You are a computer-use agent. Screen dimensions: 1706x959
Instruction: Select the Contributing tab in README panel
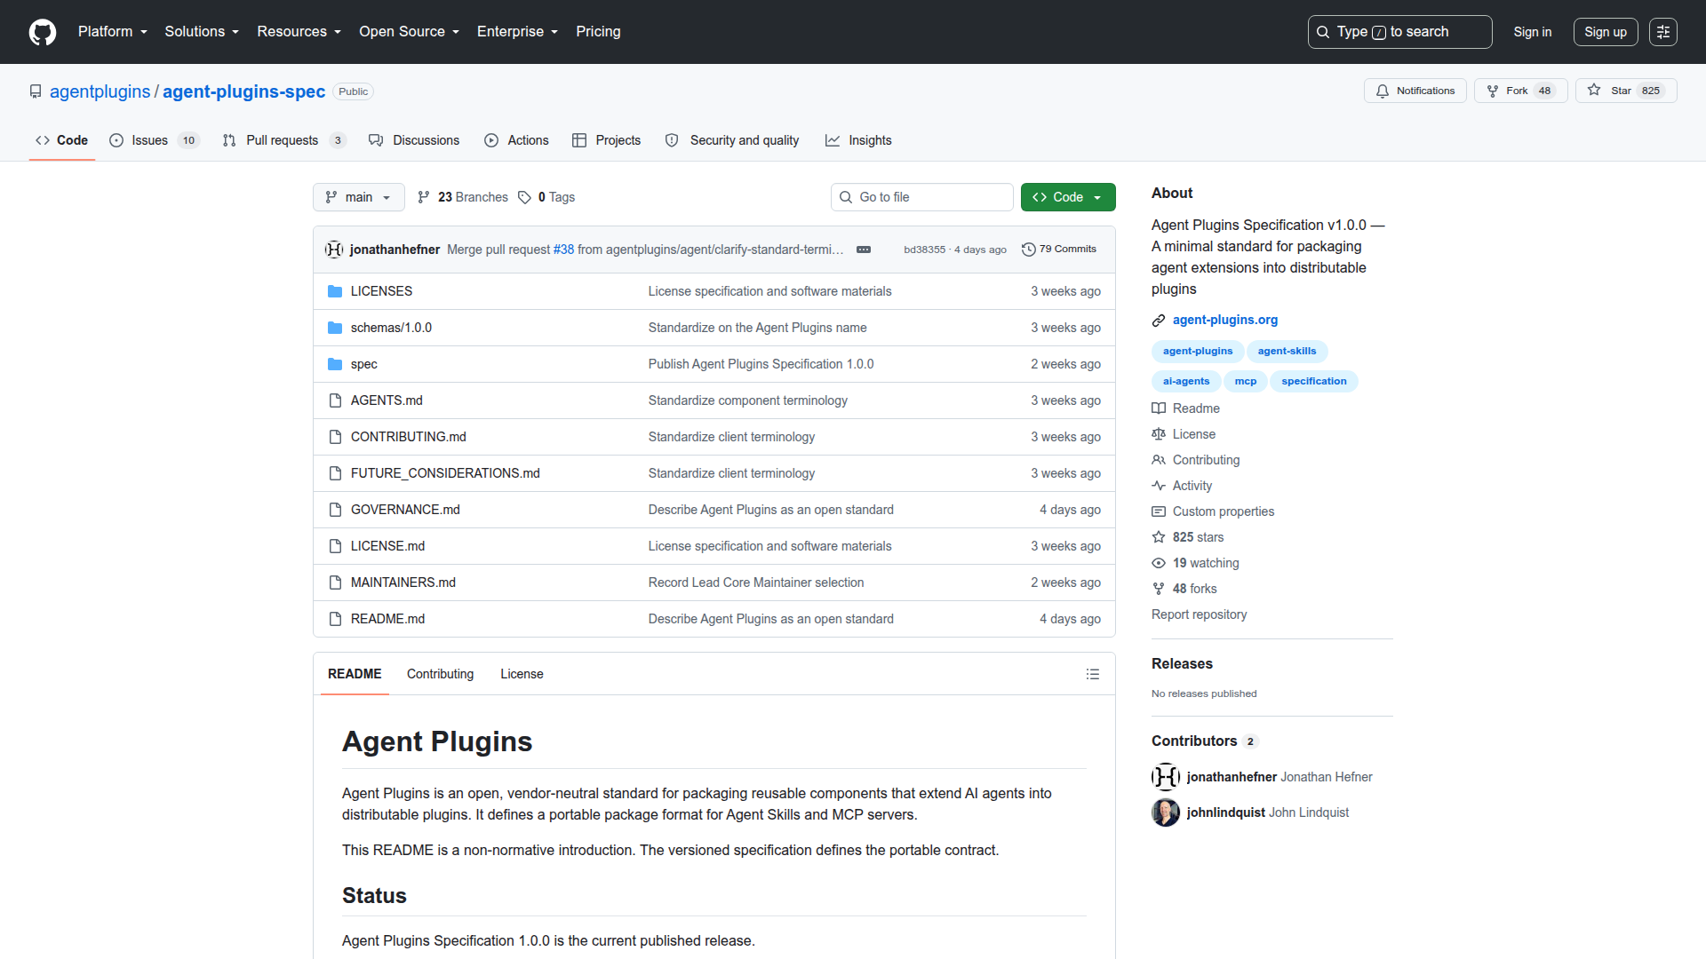tap(441, 674)
